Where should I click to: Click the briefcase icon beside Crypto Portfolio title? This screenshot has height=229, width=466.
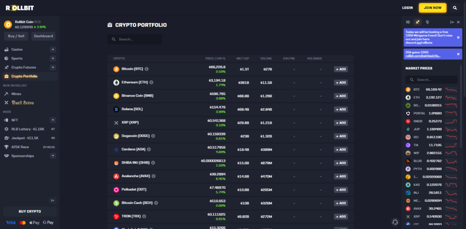coord(110,25)
